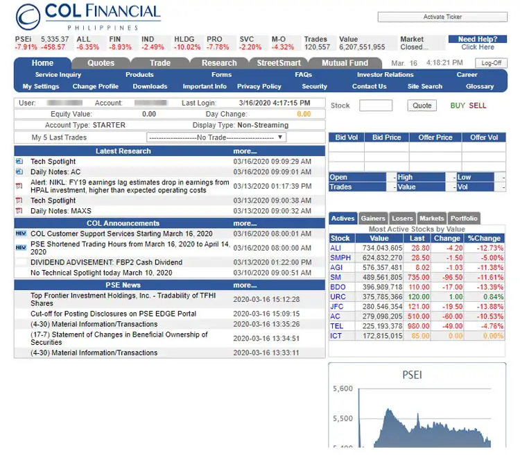This screenshot has height=458, width=520.
Task: Open the Forms menu link
Action: coord(222,75)
